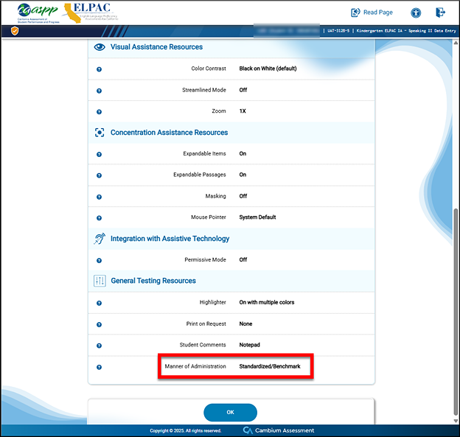Open help icon for Print on Request
This screenshot has width=460, height=437.
[100, 324]
